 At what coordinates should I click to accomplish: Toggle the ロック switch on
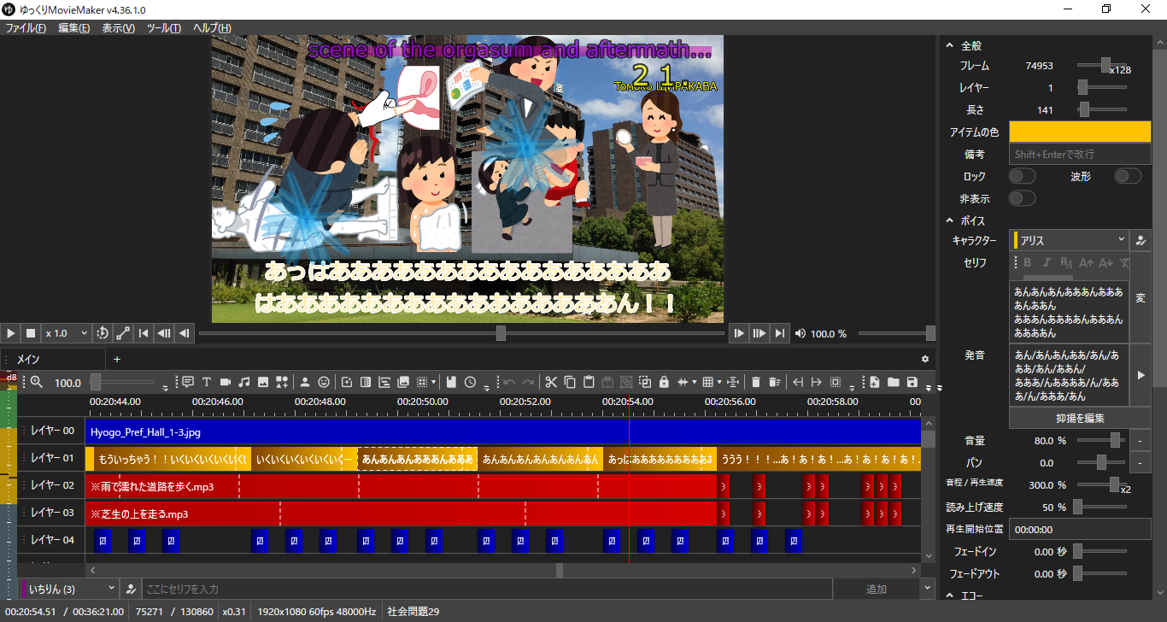(1022, 176)
